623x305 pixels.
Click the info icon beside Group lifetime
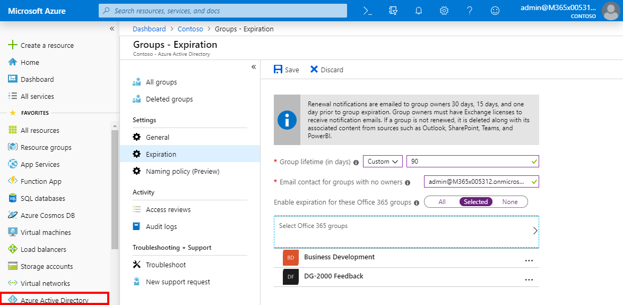coord(356,162)
